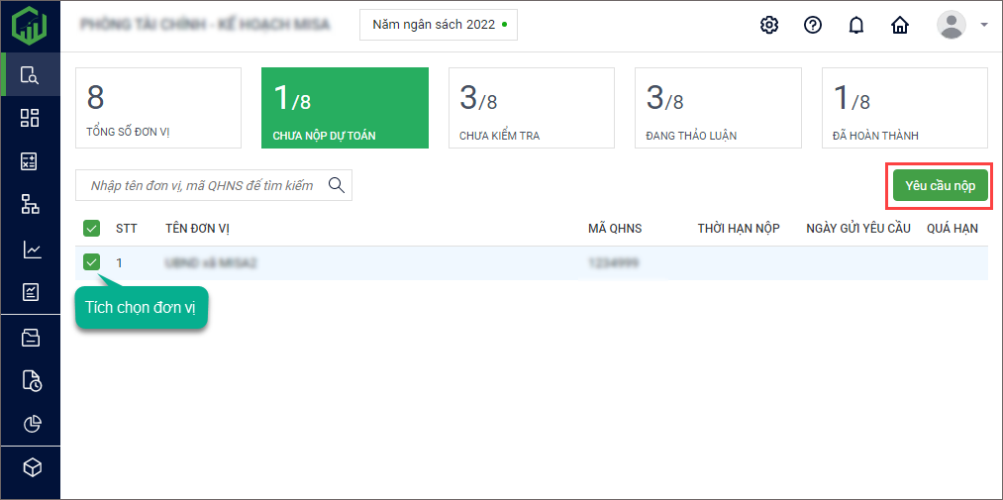Screen dimensions: 1003x500
Task: Toggle the select-all checkbox in table header
Action: pos(91,229)
